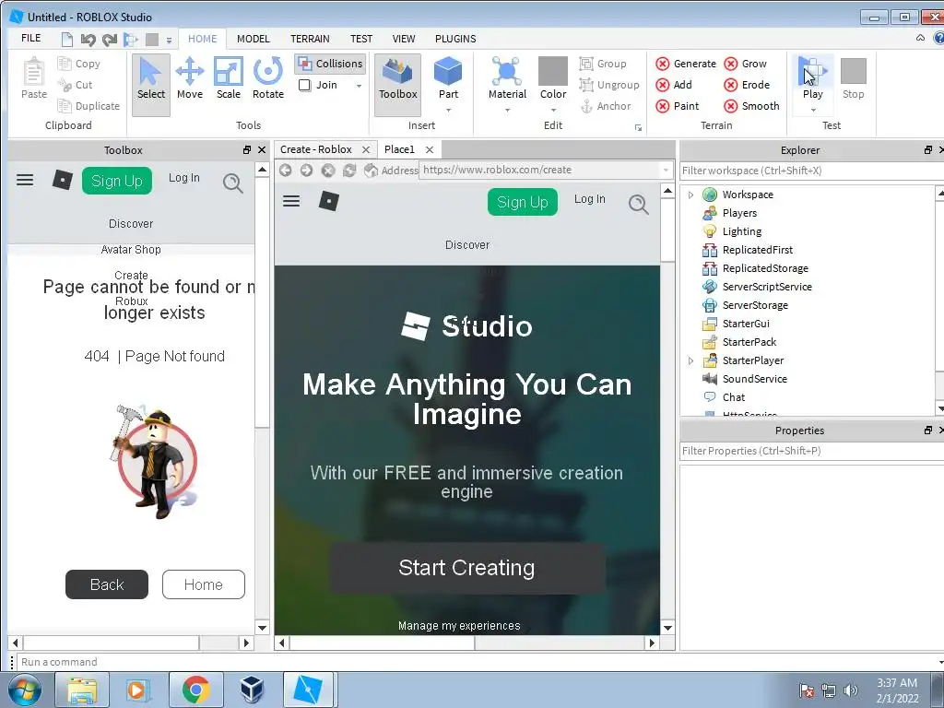Screen dimensions: 944x708
Task: Click the Smooth terrain tool
Action: point(751,106)
